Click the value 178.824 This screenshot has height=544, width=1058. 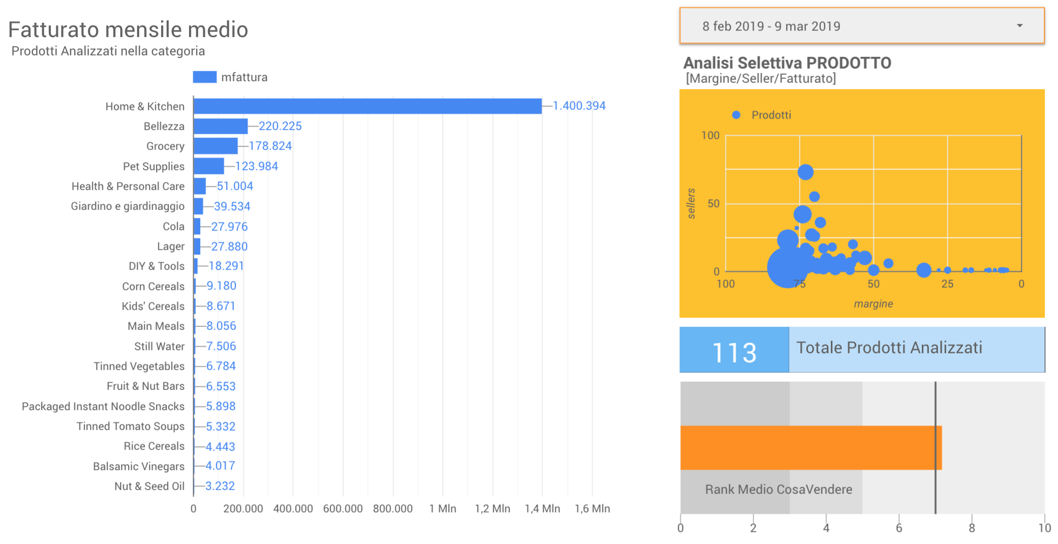point(270,146)
